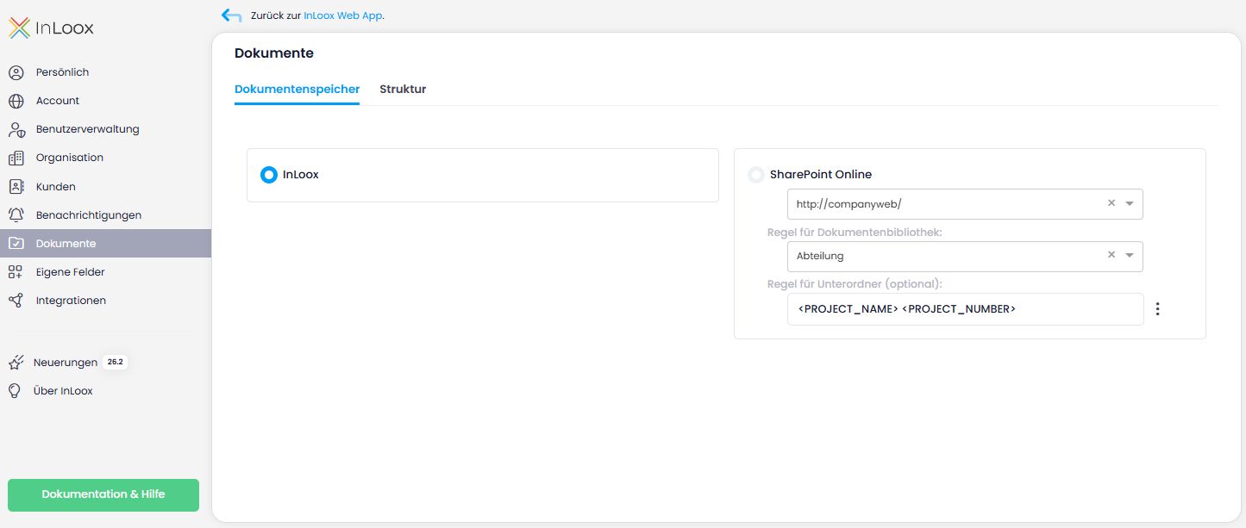Click the InLoox logo
Viewport: 1246px width, 528px height.
pyautogui.click(x=51, y=28)
